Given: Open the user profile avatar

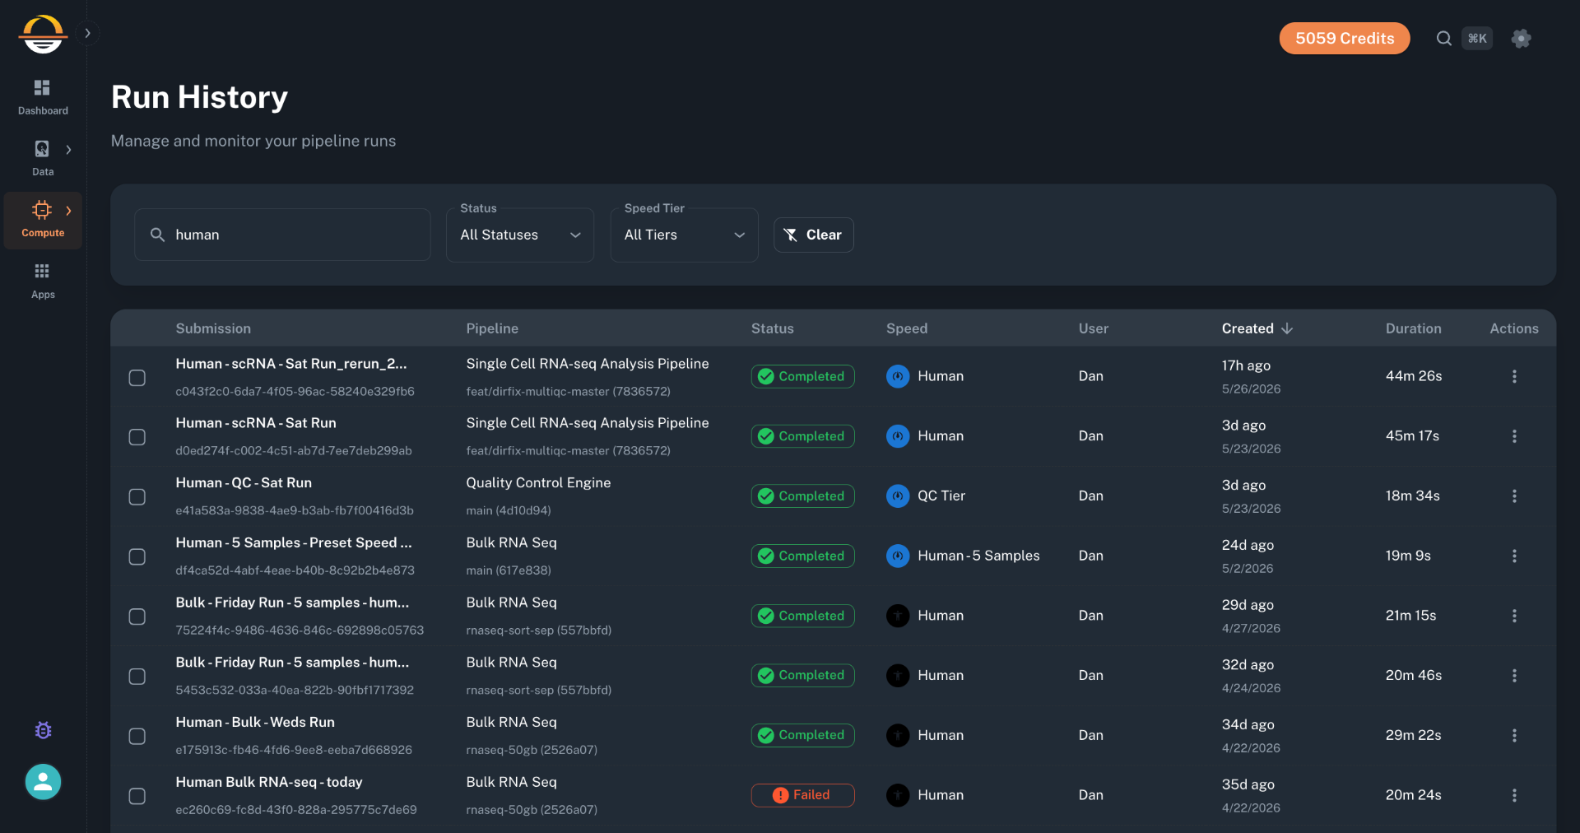Looking at the screenshot, I should (x=43, y=782).
